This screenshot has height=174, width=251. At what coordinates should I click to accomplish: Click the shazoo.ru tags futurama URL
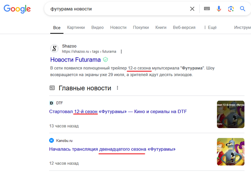89,52
